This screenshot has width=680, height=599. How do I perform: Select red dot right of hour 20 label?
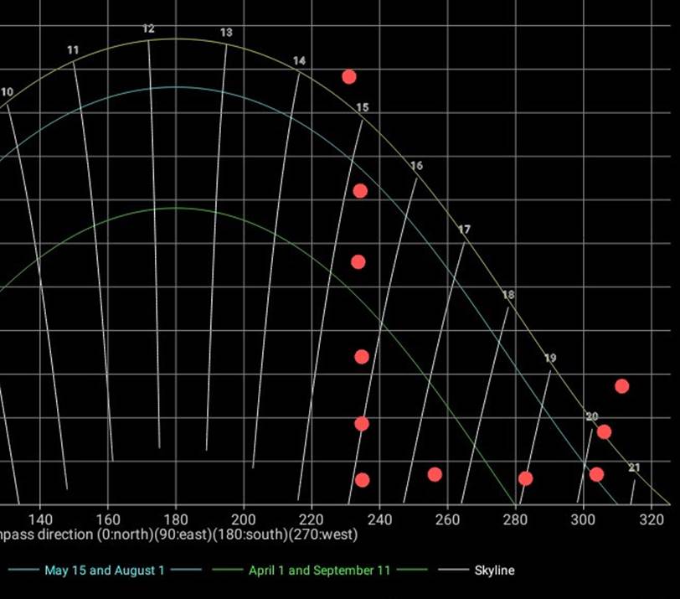pos(604,432)
